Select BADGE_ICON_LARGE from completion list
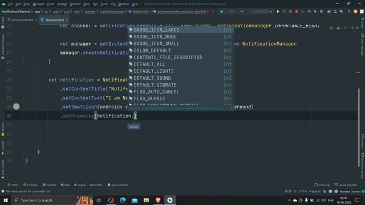 click(181, 30)
